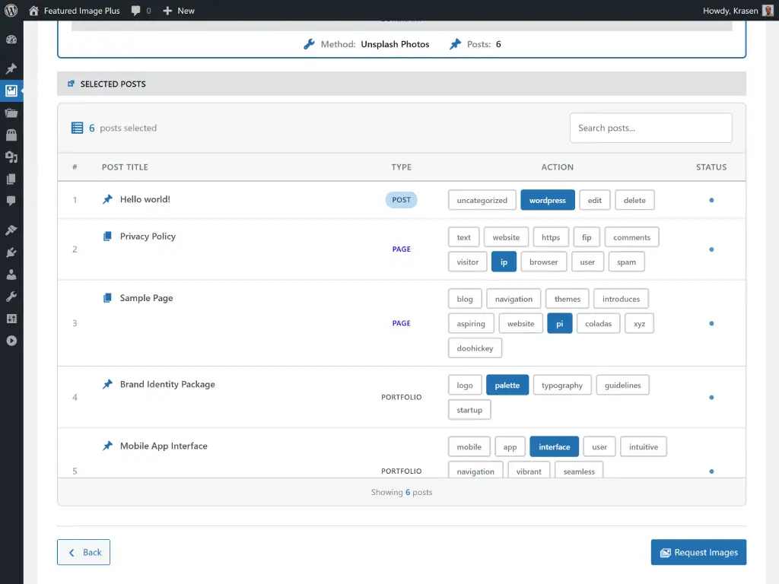Open Plugins using the plug icon
This screenshot has width=779, height=584.
coord(11,252)
